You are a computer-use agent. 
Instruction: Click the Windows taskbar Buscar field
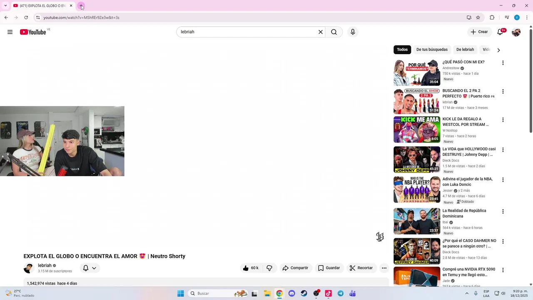coord(218,293)
